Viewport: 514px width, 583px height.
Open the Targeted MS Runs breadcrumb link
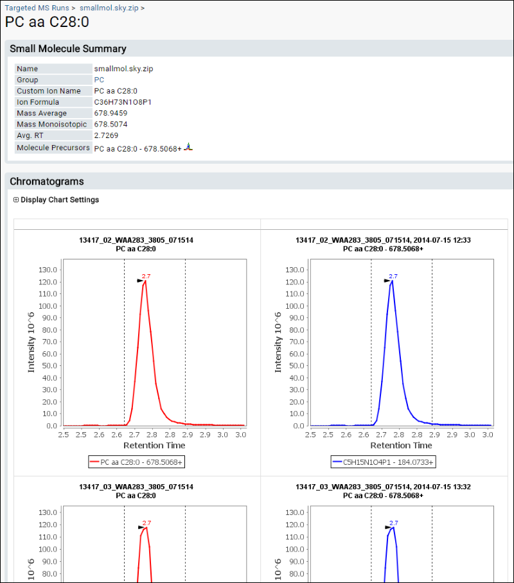37,8
